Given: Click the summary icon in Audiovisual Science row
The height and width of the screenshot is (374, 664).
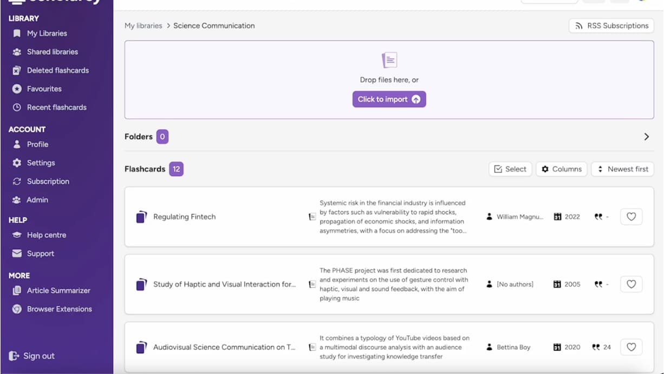Looking at the screenshot, I should 312,347.
